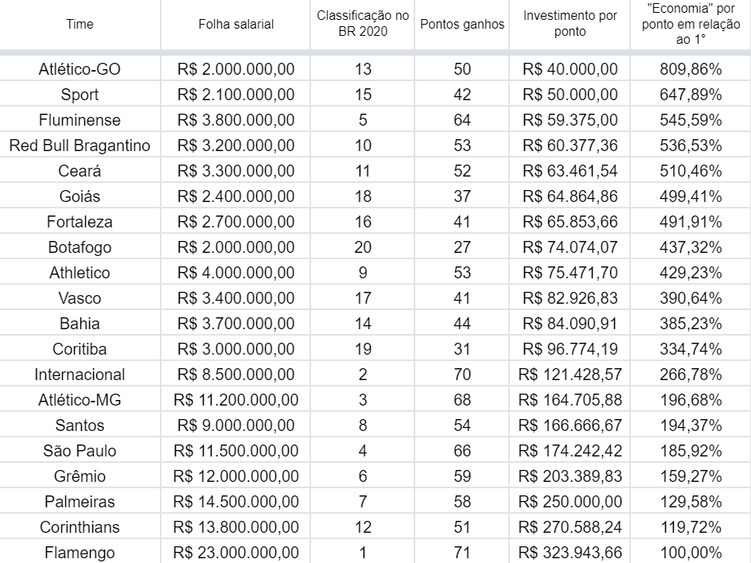
Task: Select the Economia por ponto header
Action: click(691, 24)
